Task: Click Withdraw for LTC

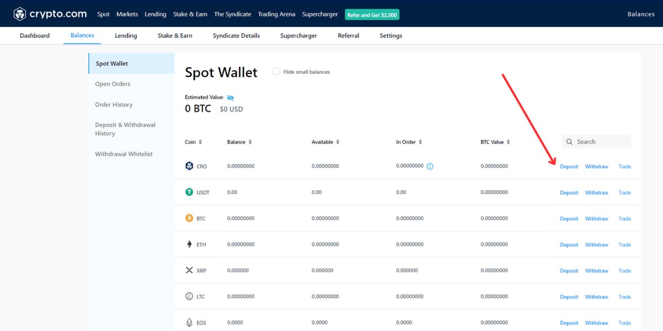Action: [597, 297]
